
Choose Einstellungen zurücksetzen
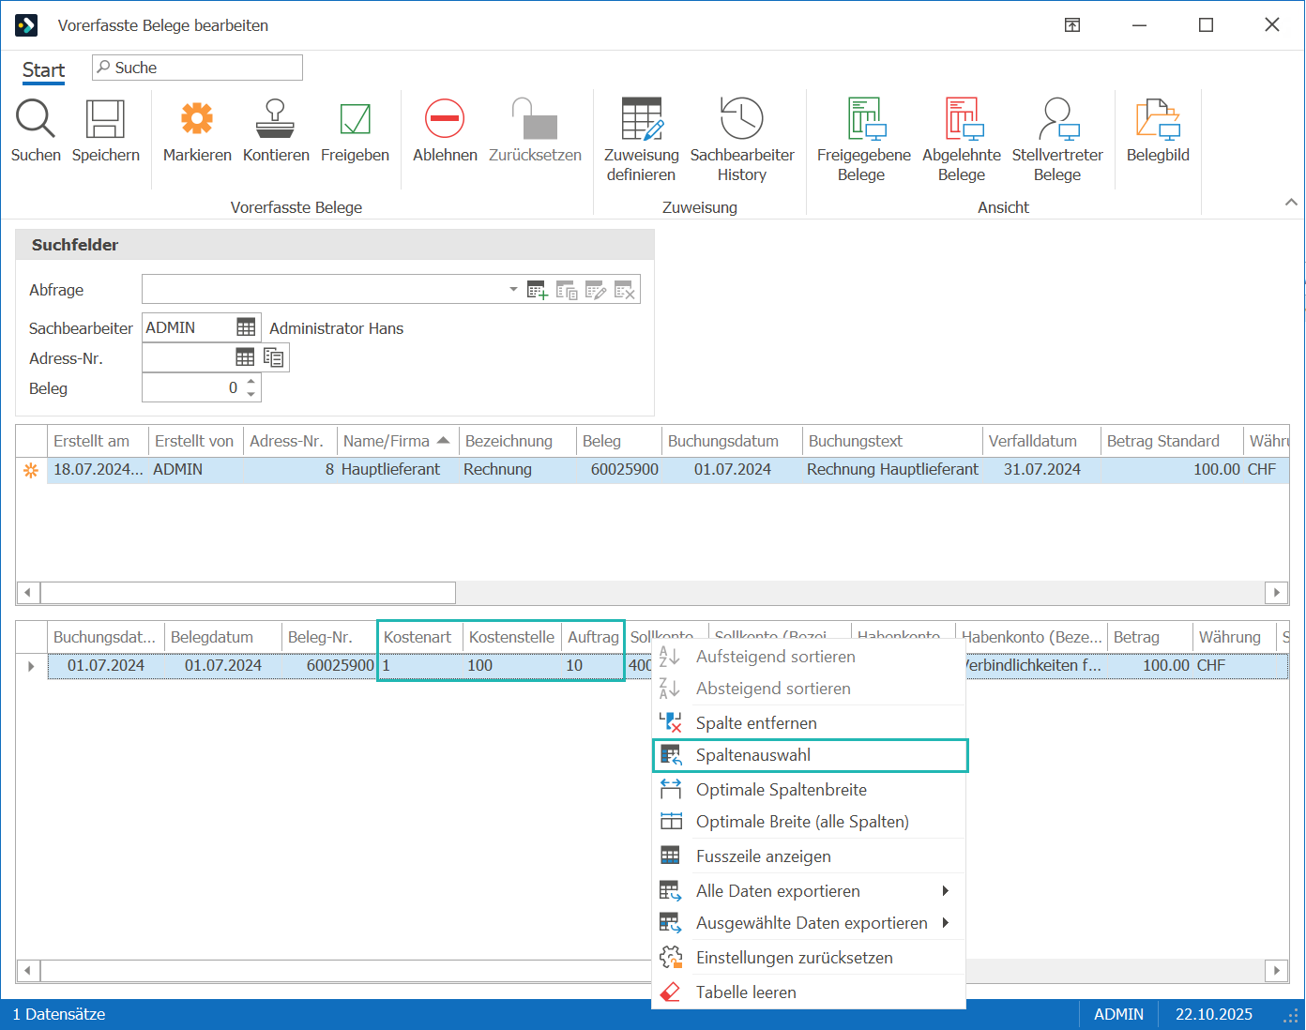click(x=810, y=958)
